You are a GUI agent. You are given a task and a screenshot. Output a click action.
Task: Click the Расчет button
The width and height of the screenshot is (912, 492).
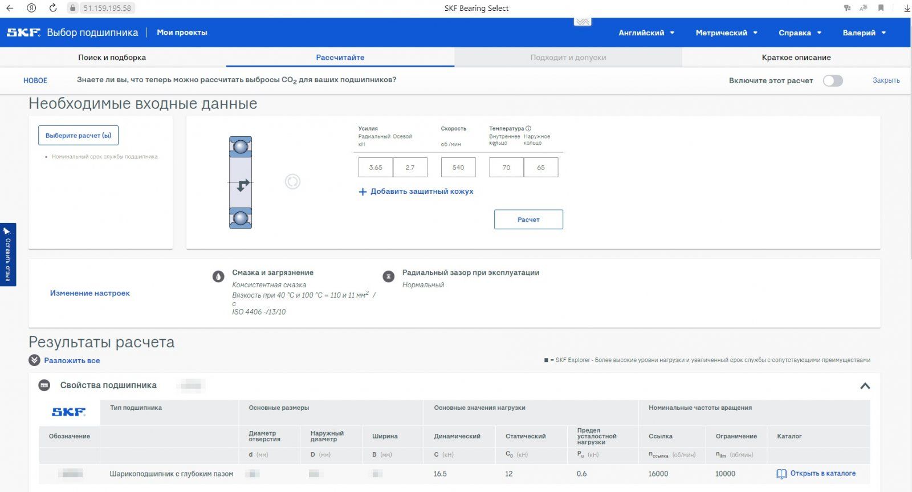tap(528, 219)
